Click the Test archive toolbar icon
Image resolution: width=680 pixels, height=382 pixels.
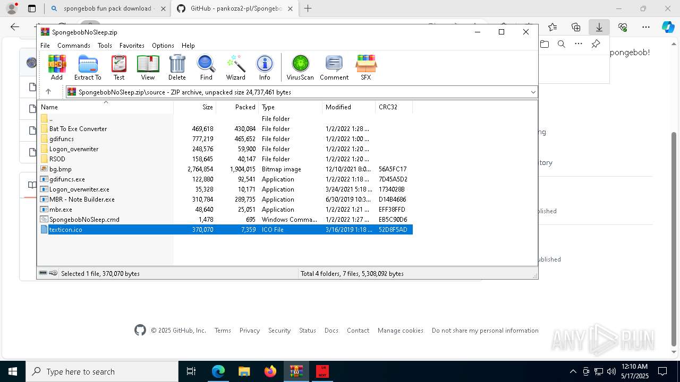click(x=119, y=67)
